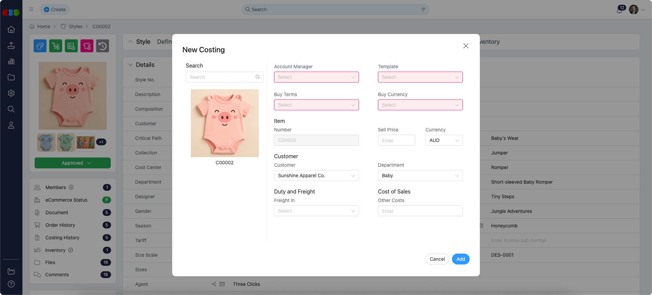The height and width of the screenshot is (295, 652).
Task: Click the Sell Price input field
Action: click(396, 140)
